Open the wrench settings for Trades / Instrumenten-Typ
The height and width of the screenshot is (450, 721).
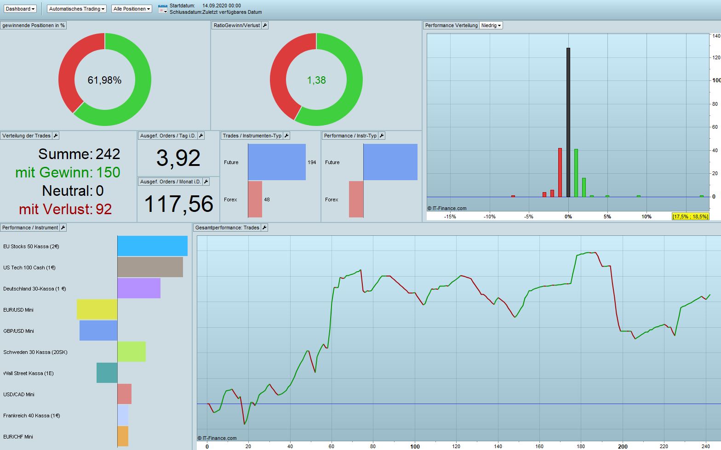286,136
